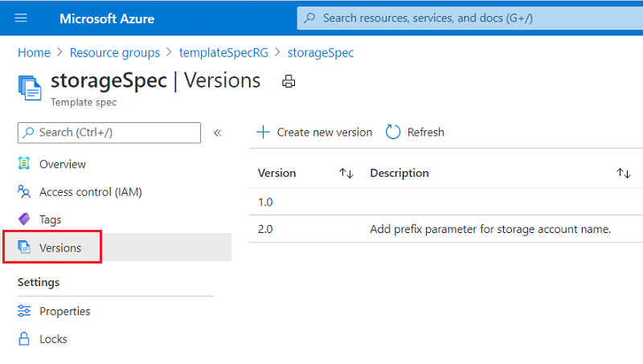Click the print icon beside Versions title
The width and height of the screenshot is (643, 364).
pyautogui.click(x=289, y=81)
